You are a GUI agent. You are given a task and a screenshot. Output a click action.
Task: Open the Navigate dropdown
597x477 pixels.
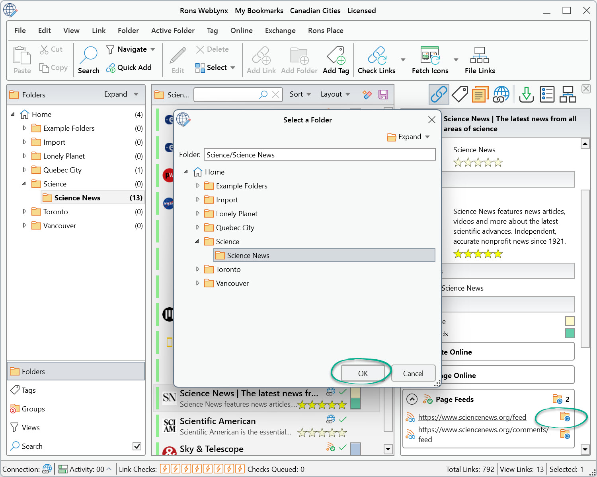pyautogui.click(x=131, y=49)
